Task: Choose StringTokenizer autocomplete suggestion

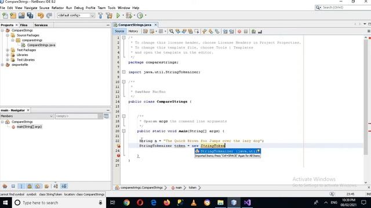Action: 228,151
